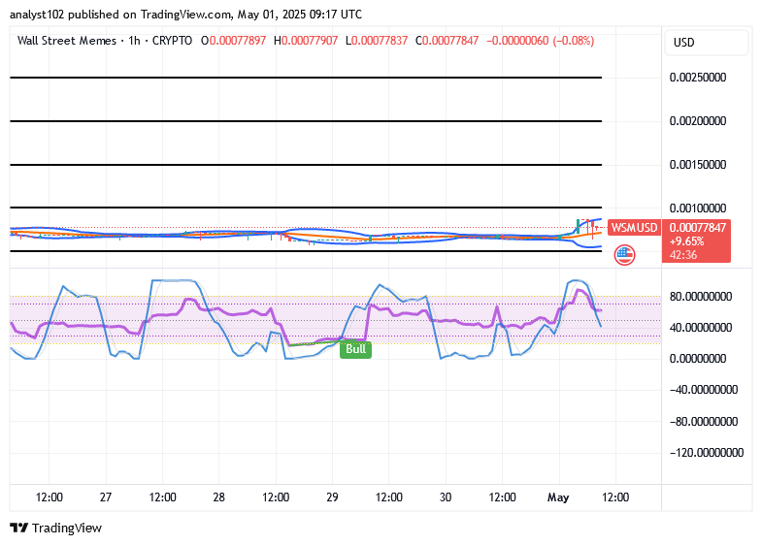Click the Wall Street Memes symbol title

[67, 41]
